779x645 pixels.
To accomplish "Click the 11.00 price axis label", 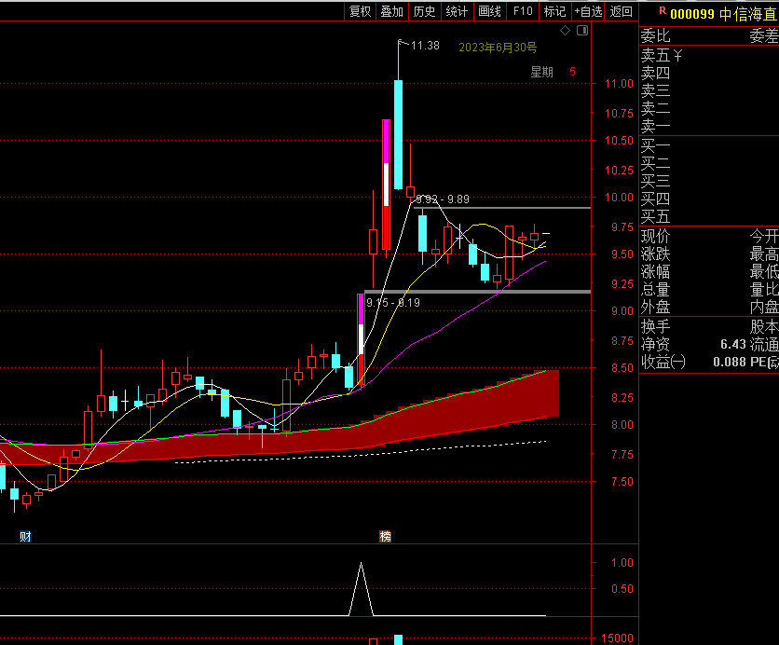I will (619, 84).
